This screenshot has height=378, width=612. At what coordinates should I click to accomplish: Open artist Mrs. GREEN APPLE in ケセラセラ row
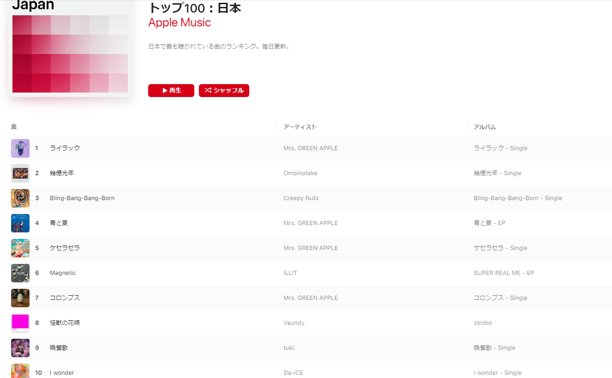click(311, 248)
